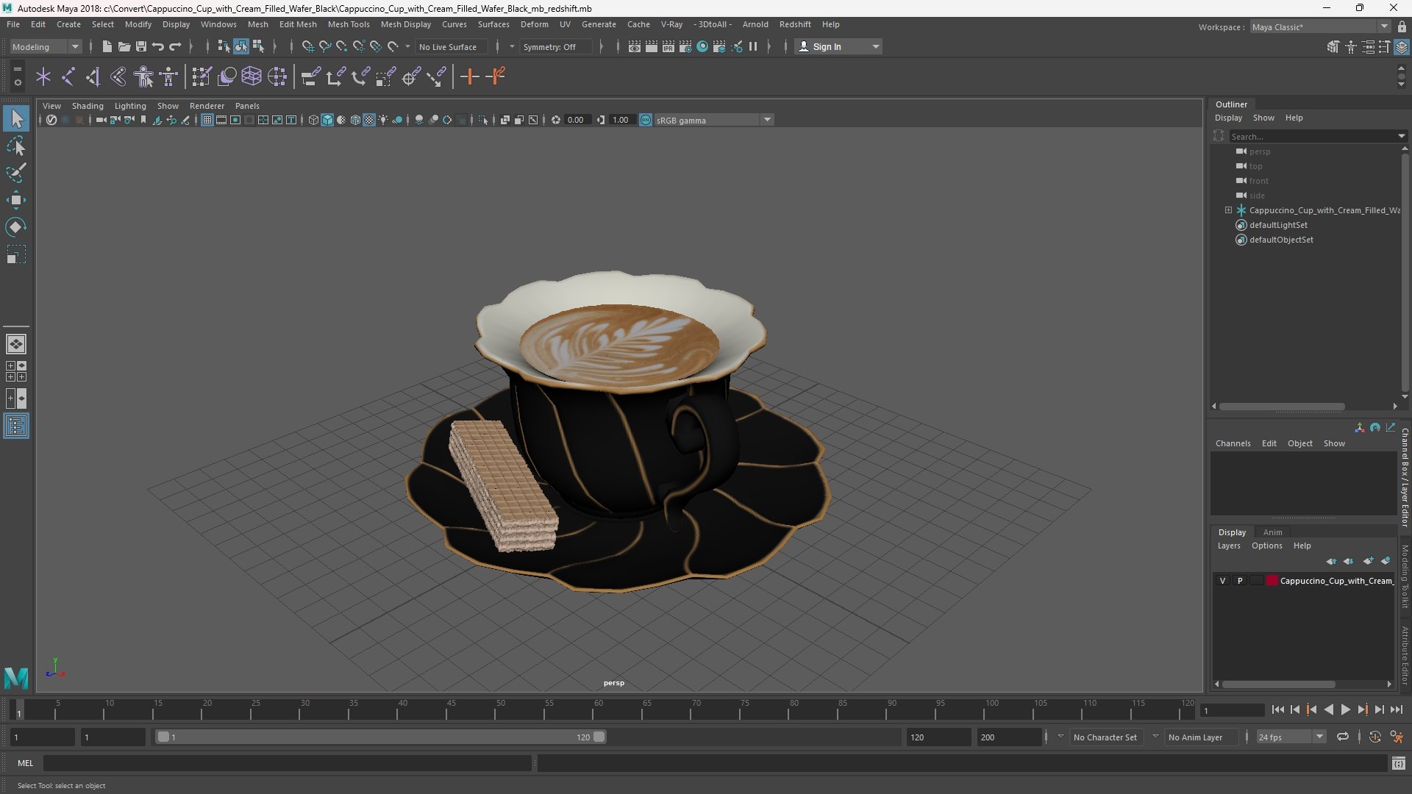Open the Mesh Tools menu

349,24
